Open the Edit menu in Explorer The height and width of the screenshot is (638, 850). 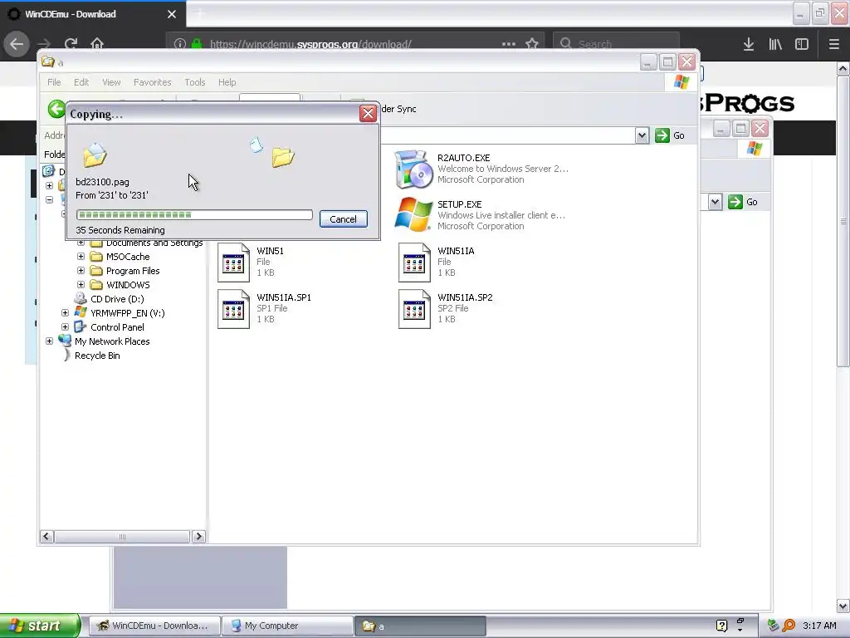tap(81, 82)
